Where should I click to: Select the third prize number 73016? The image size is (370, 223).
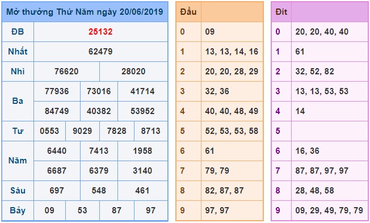99,91
